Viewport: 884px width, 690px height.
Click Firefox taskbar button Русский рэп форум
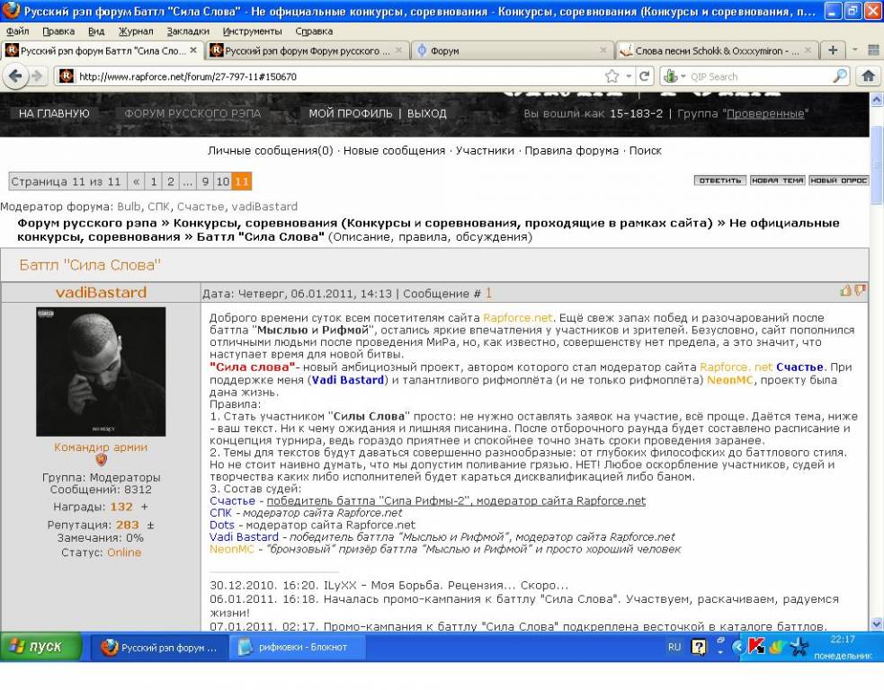pos(159,647)
